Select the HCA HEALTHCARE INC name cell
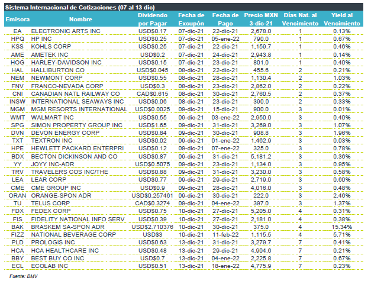Screen dimensions: 371x281 (x=65, y=251)
